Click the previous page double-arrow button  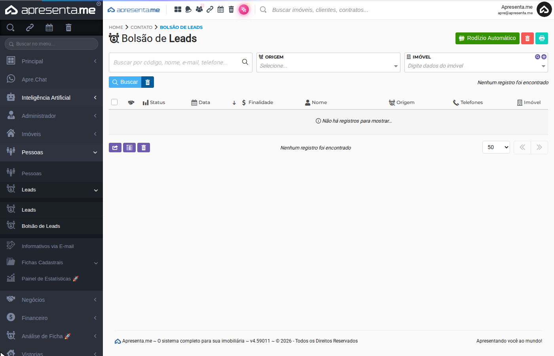(x=522, y=147)
